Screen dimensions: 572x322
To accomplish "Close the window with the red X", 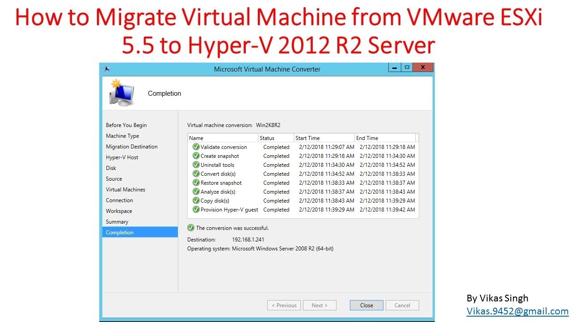I will point(423,68).
